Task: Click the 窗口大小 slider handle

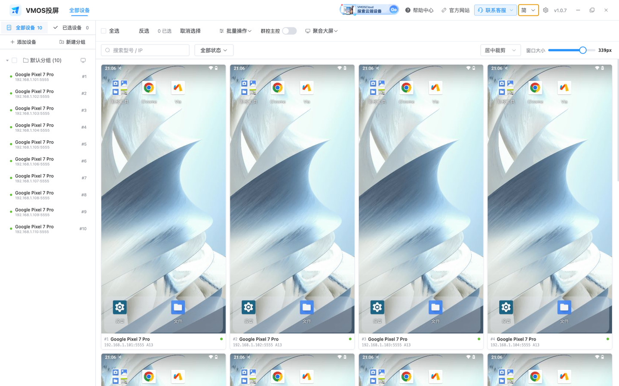Action: [x=583, y=50]
